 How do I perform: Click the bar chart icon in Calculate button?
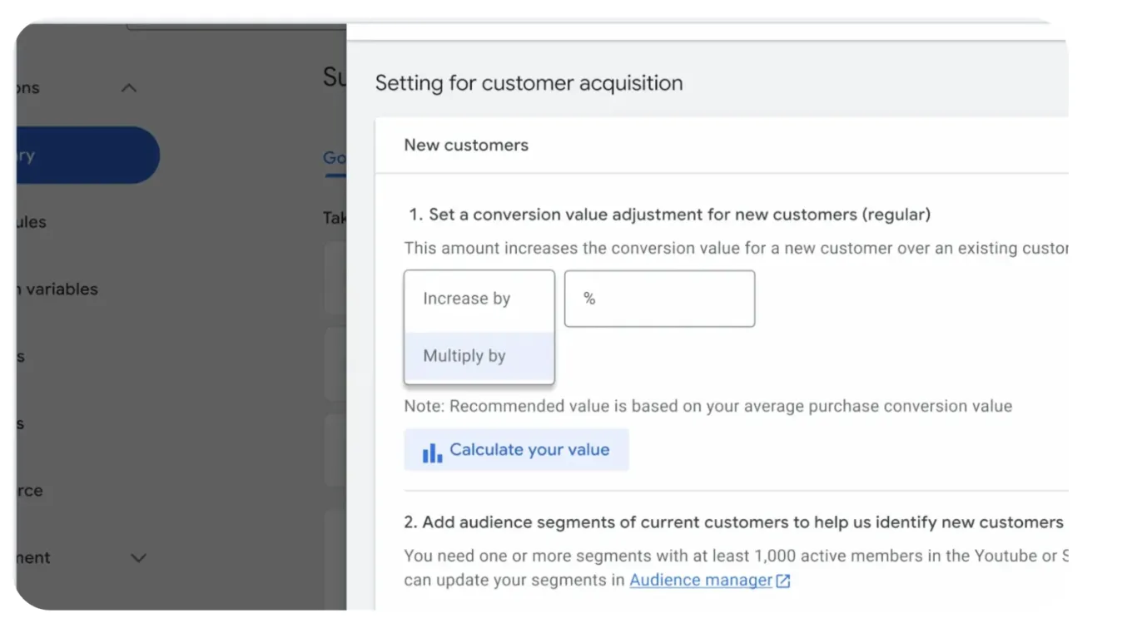pos(432,452)
